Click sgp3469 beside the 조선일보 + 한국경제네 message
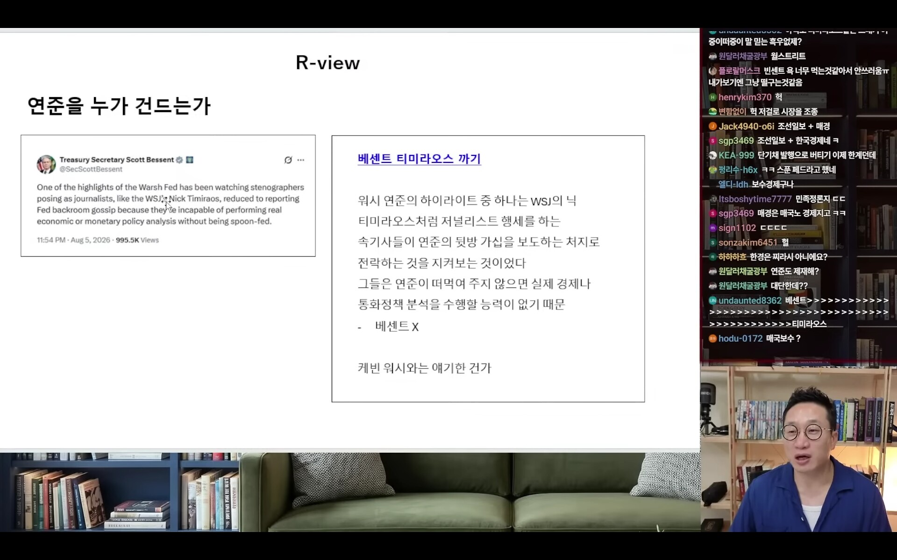This screenshot has height=560, width=897. pos(736,141)
